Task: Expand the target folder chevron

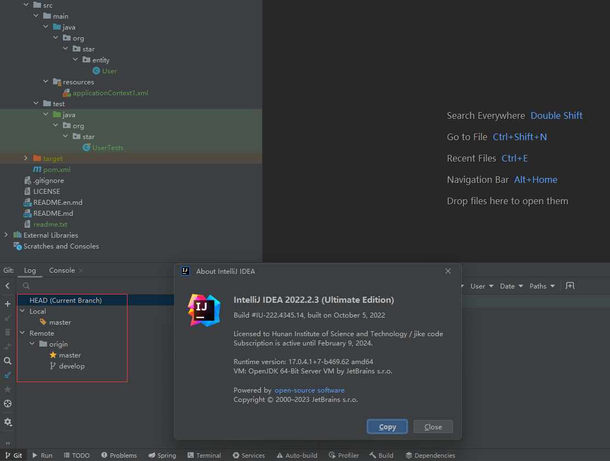Action: [x=26, y=158]
